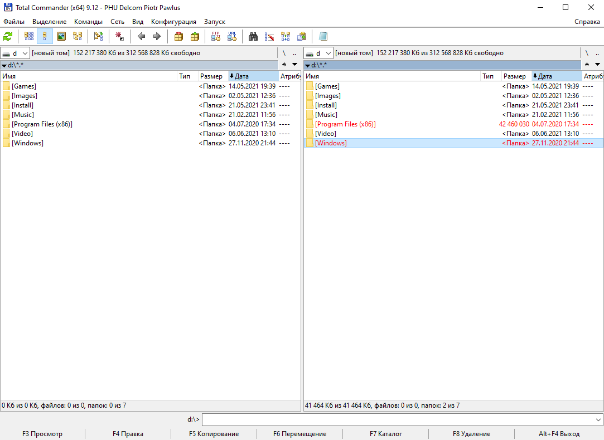
Task: Open the FTP connect icon
Action: [216, 37]
